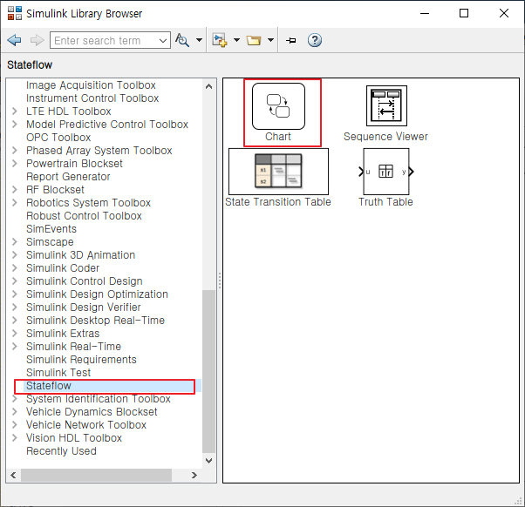Screen dimensions: 525x507
Task: Expand Simulink Desktop Real-Time node
Action: coord(15,320)
